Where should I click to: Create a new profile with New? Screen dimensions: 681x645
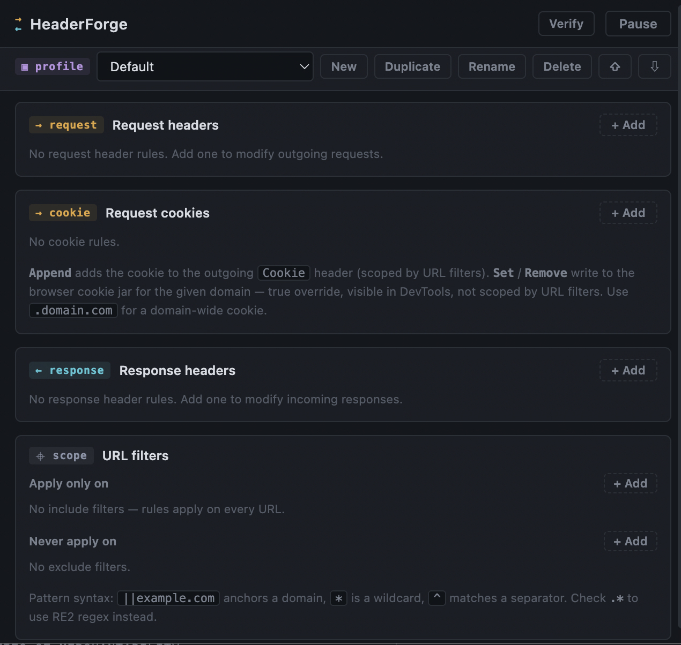tap(344, 66)
